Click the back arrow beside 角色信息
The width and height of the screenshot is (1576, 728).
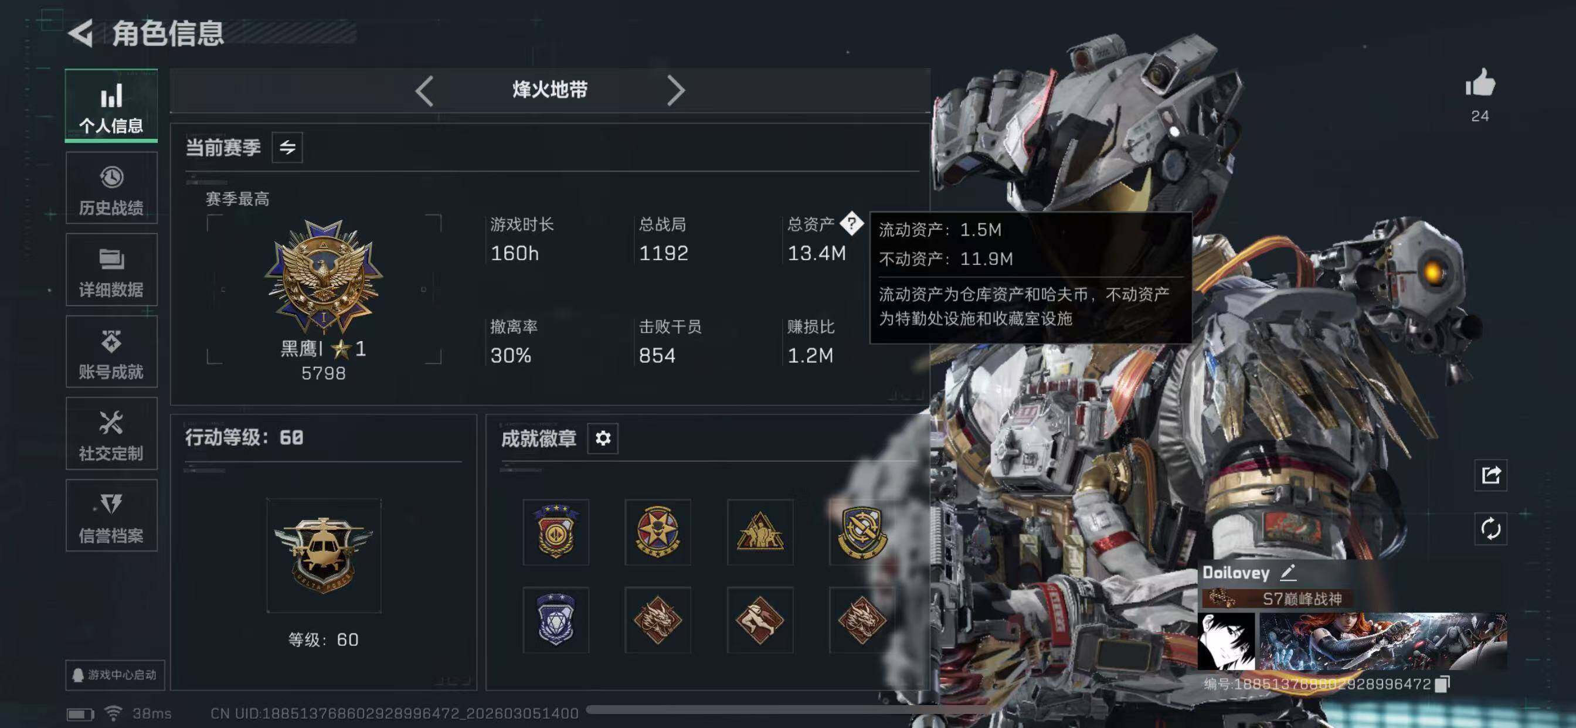coord(80,33)
